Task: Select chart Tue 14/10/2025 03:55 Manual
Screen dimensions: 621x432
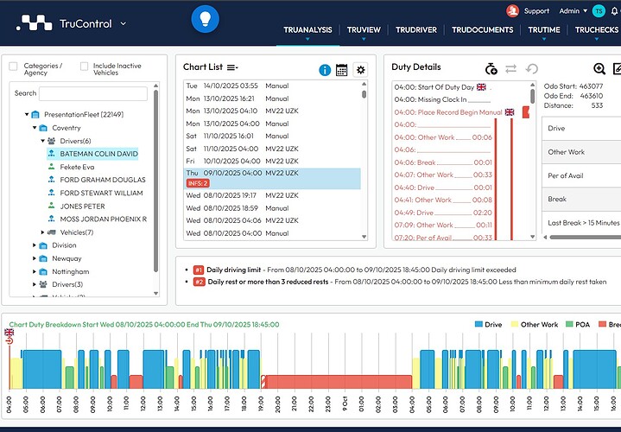Action: [x=272, y=86]
